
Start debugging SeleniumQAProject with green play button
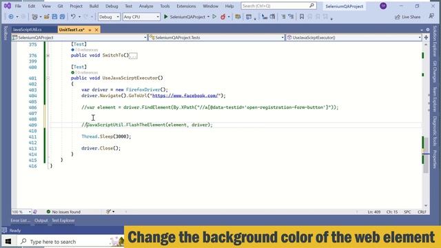point(165,17)
